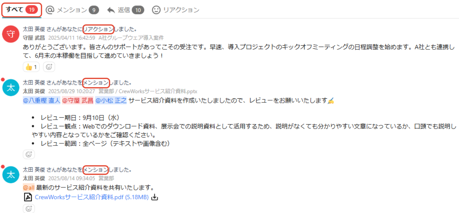This screenshot has width=459, height=213.
Task: Click the 太 avatar of the review request
Action: point(11,87)
